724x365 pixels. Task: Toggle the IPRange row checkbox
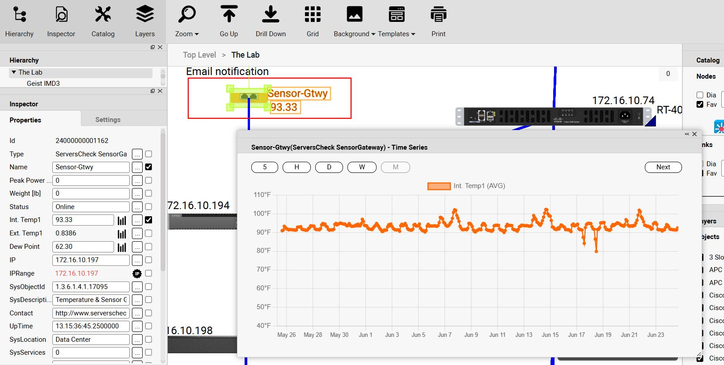pos(148,273)
